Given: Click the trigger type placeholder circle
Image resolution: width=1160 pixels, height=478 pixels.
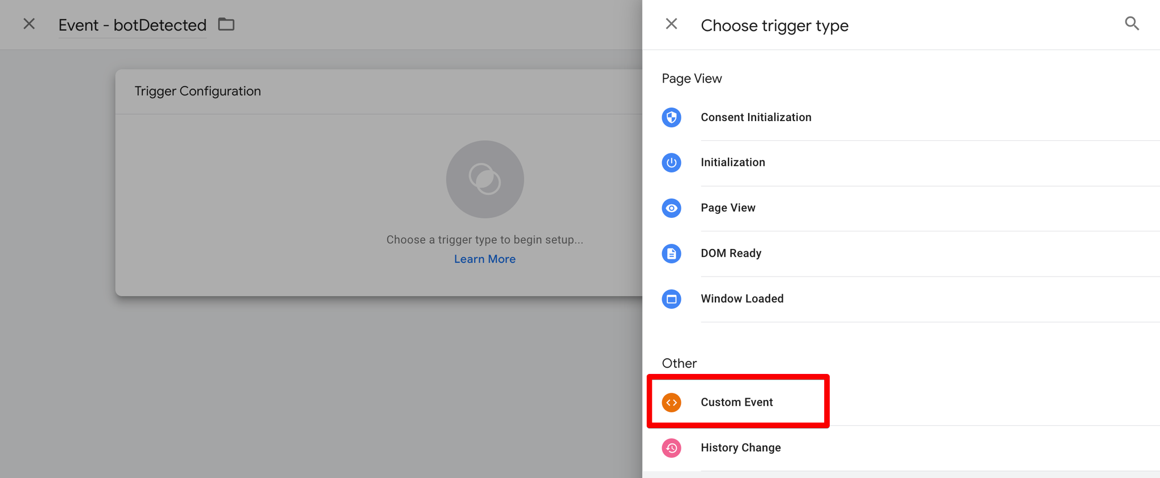Looking at the screenshot, I should [x=485, y=179].
